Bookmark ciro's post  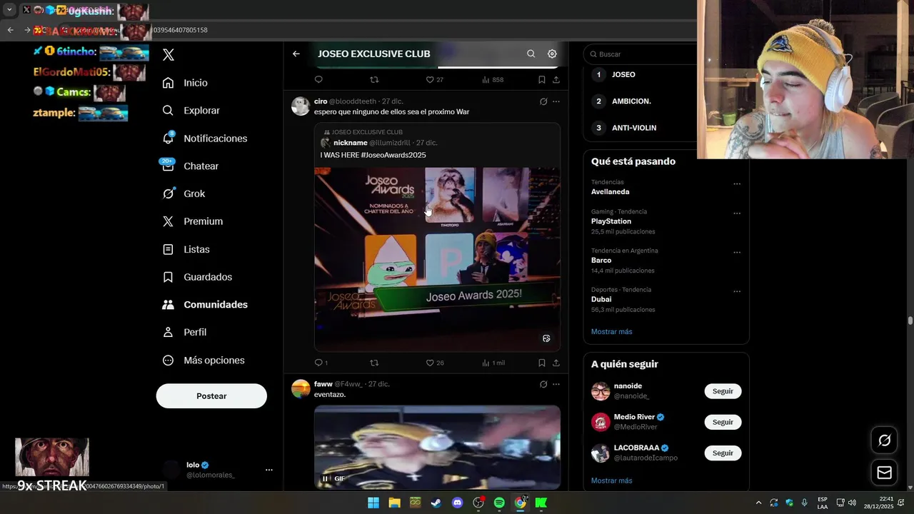[542, 363]
